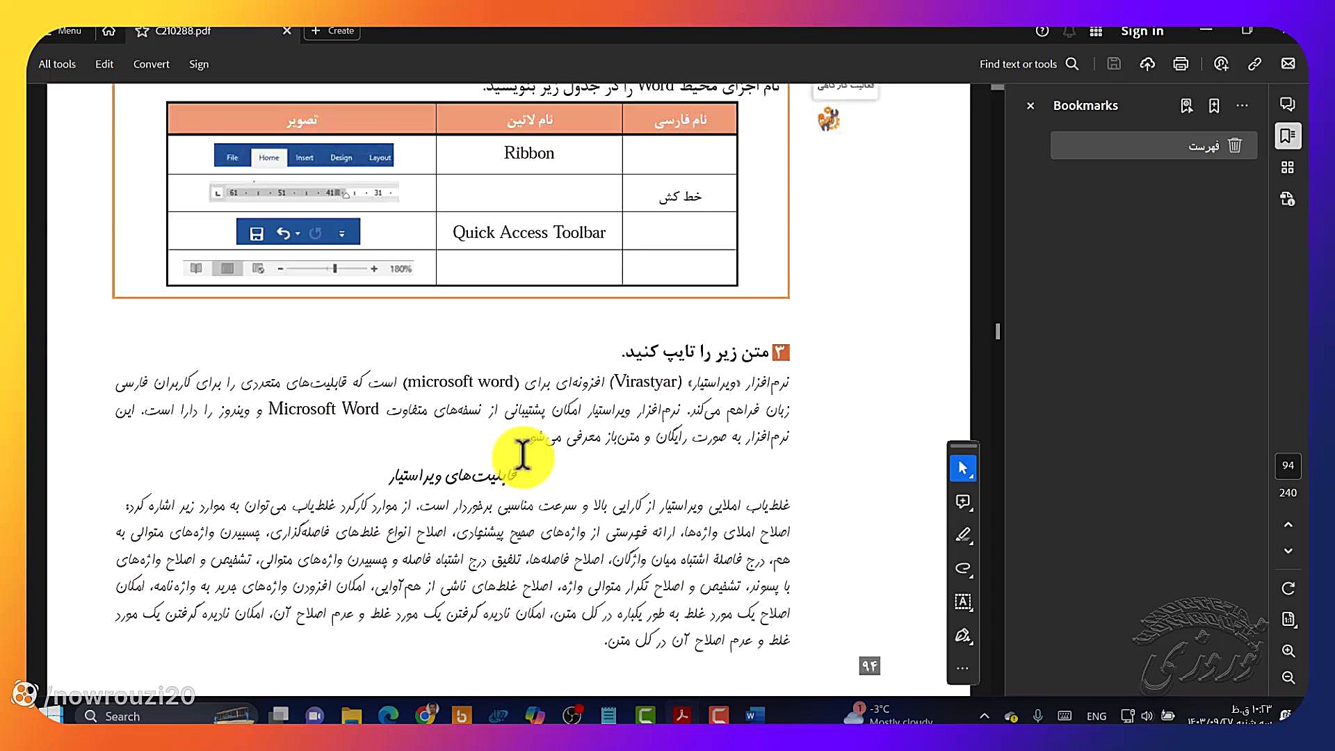Add a new bookmark icon
The image size is (1335, 751).
(1214, 106)
